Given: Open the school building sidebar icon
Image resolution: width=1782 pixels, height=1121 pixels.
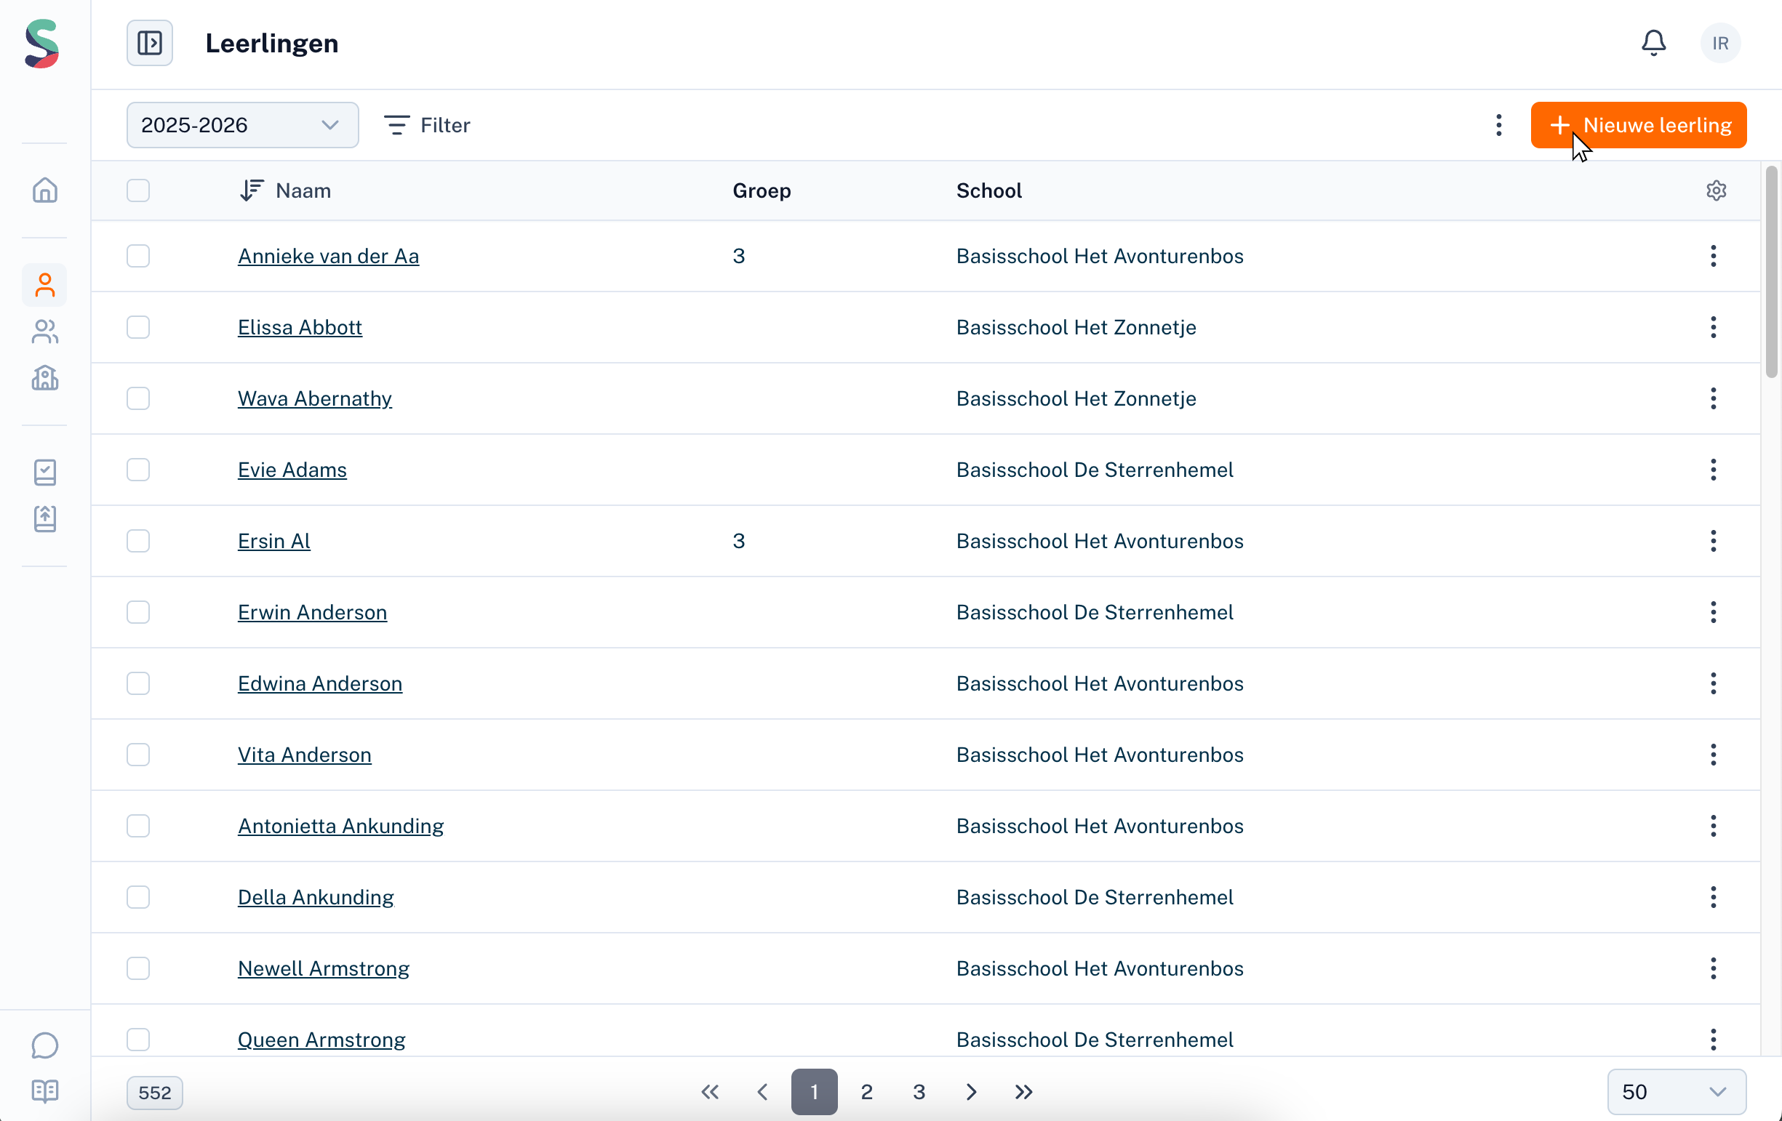Looking at the screenshot, I should [44, 378].
